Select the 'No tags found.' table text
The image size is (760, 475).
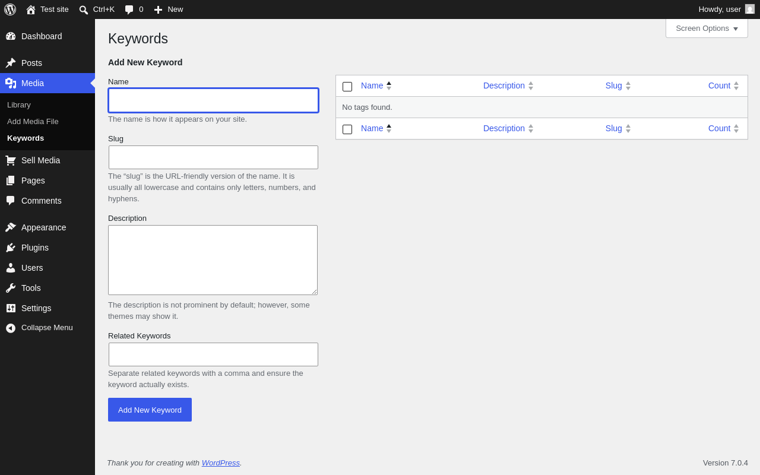367,107
